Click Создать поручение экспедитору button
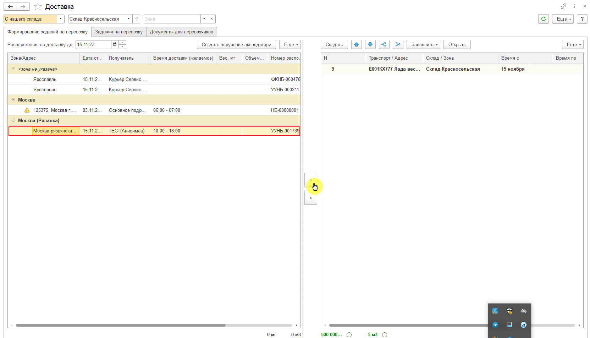Screen dimensions: 590x338 click(236, 44)
